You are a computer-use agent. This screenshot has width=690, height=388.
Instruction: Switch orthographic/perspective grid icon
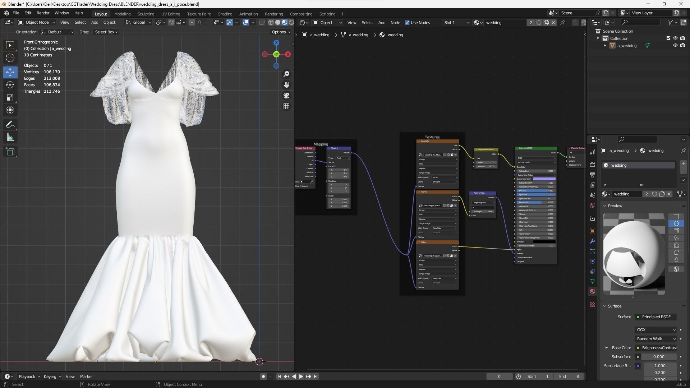[x=286, y=106]
